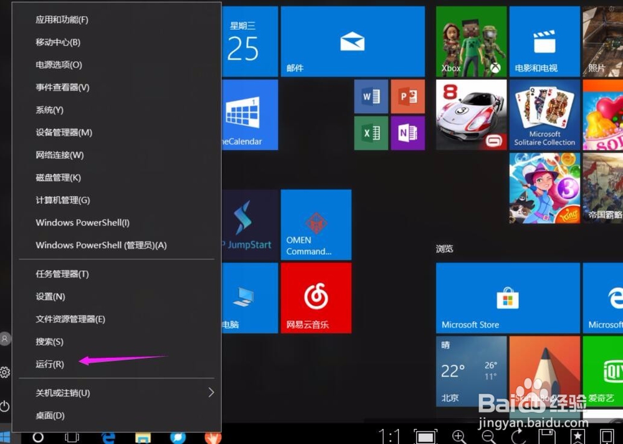This screenshot has width=623, height=444.
Task: Open Cortana circle on the taskbar
Action: click(x=38, y=437)
